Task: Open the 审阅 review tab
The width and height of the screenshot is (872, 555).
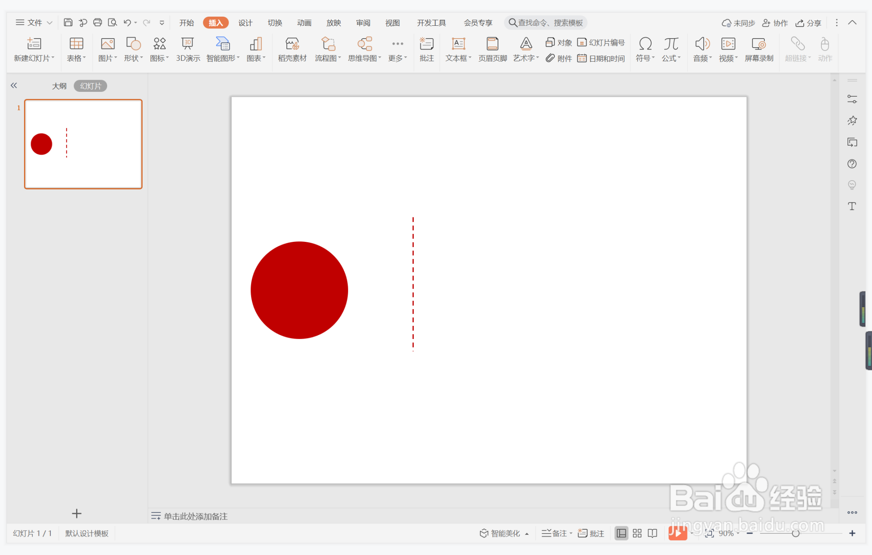Action: 363,23
